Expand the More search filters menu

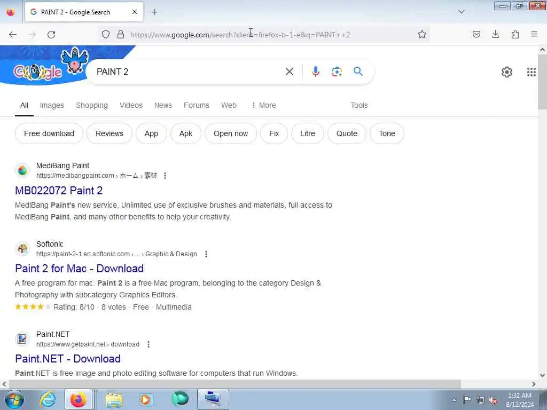(x=264, y=105)
